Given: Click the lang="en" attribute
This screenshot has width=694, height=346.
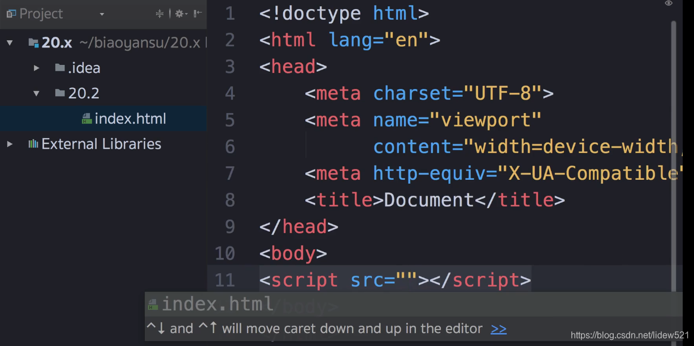Looking at the screenshot, I should tap(379, 40).
